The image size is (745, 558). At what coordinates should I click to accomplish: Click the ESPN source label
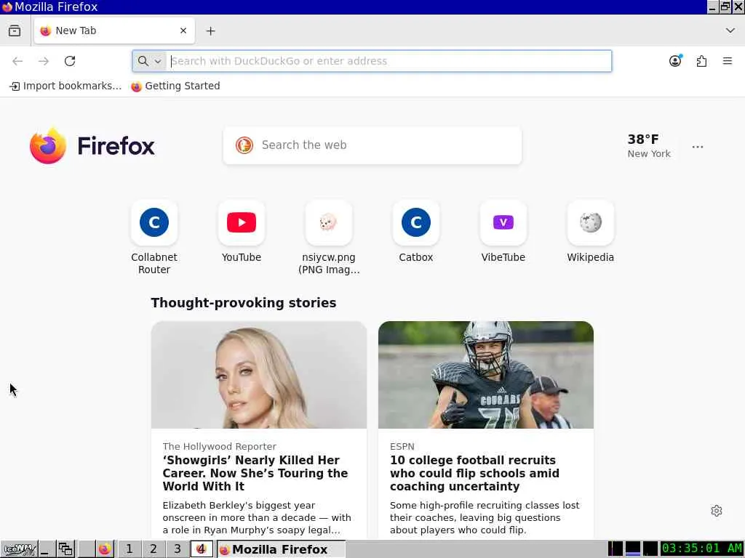pos(402,447)
